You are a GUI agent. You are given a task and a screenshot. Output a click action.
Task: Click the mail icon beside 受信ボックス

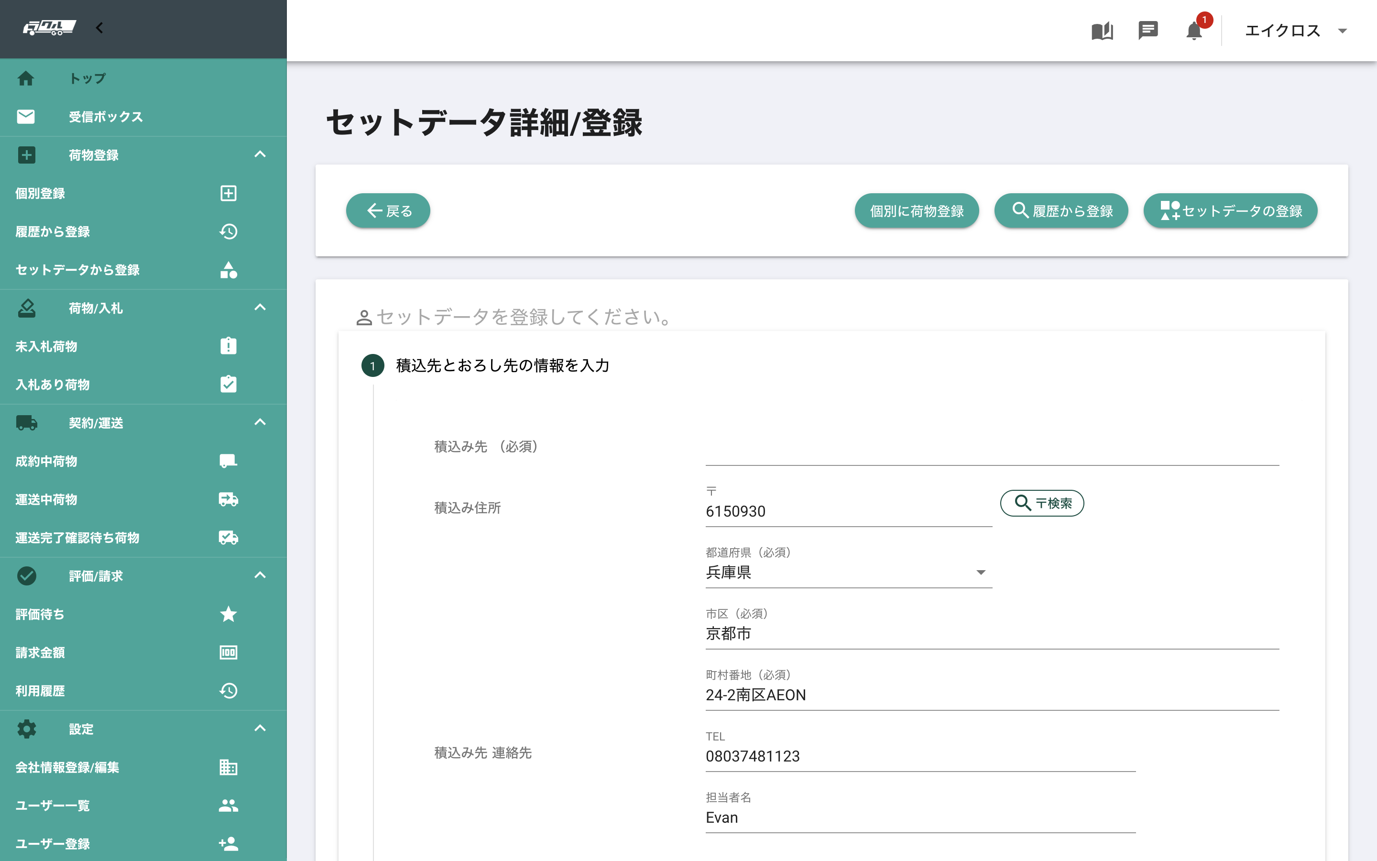coord(26,117)
